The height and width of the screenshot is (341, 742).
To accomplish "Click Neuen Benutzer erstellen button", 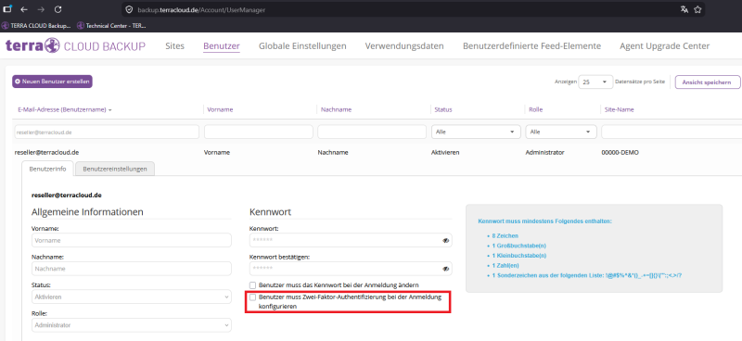I will pos(52,82).
